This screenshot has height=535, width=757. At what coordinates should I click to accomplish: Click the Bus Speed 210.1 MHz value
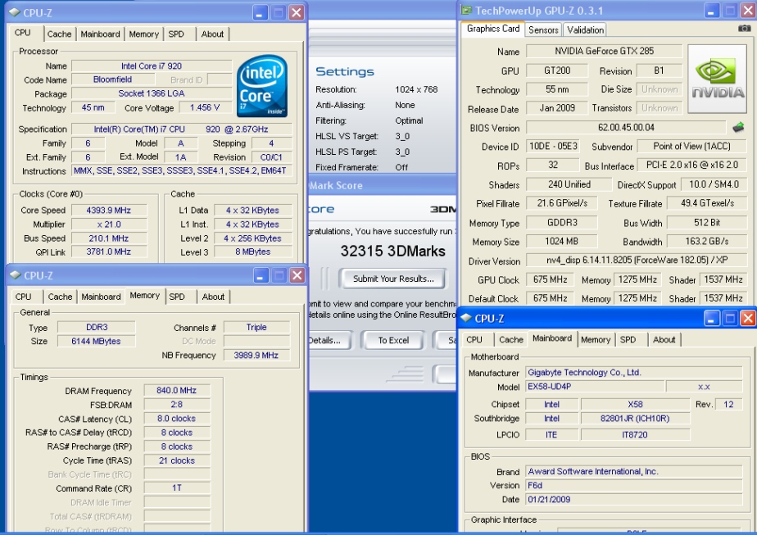pos(109,238)
